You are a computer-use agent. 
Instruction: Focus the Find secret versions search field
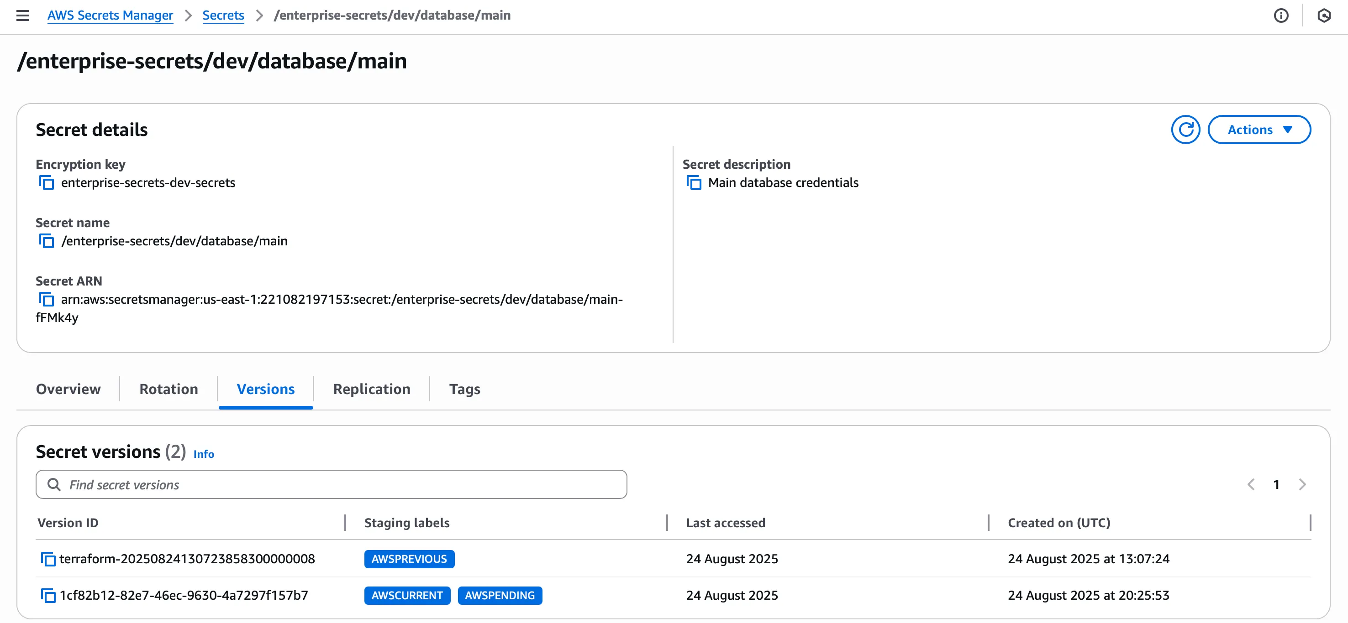pos(331,484)
